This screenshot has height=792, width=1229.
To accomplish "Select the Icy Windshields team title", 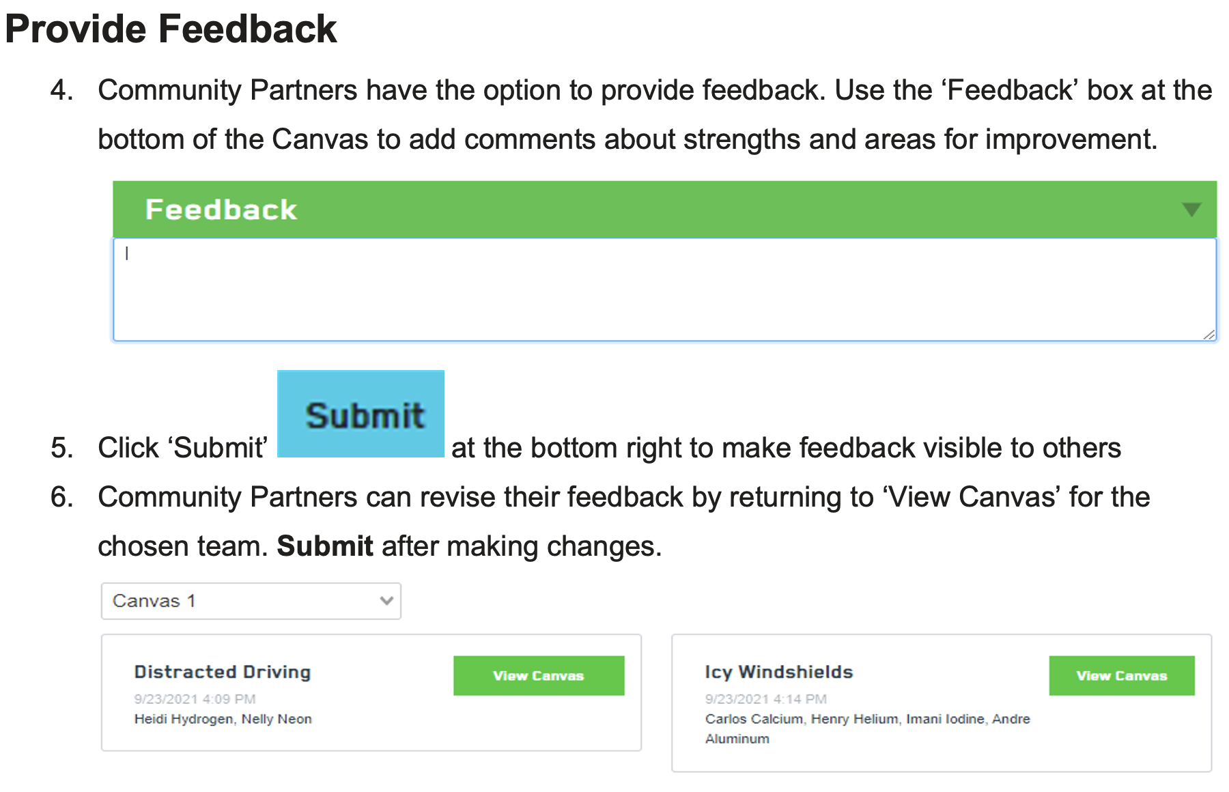I will point(779,672).
